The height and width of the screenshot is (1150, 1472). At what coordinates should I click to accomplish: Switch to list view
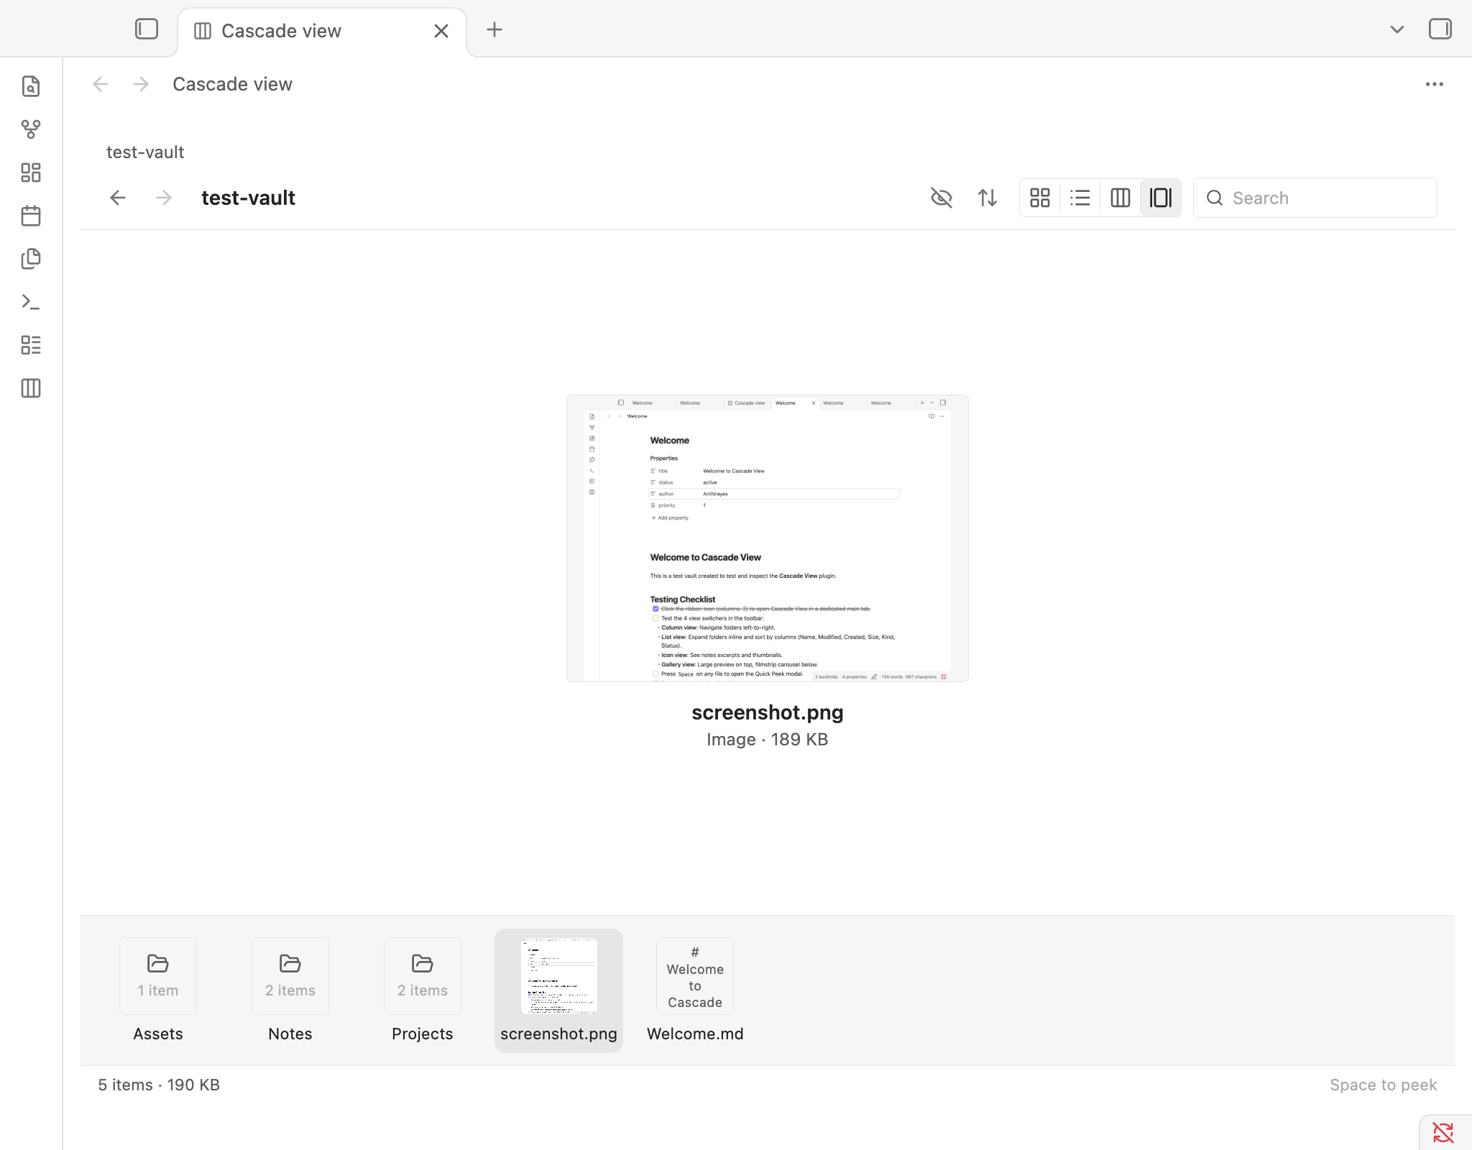1080,198
